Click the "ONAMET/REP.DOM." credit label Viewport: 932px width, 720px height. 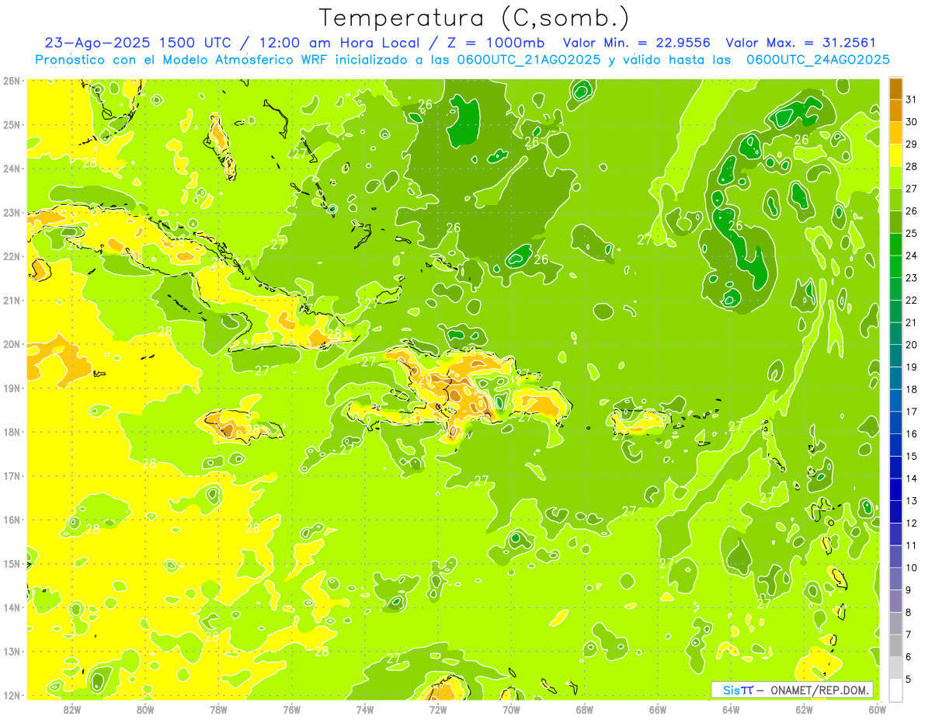[x=819, y=690]
